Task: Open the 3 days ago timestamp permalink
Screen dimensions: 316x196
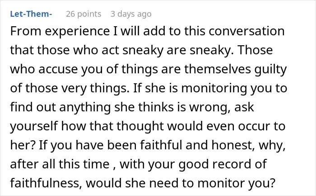Action: 131,14
